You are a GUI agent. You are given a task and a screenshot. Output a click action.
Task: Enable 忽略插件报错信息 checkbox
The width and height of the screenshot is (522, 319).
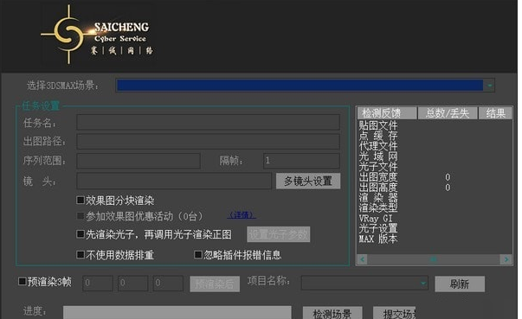click(x=198, y=254)
